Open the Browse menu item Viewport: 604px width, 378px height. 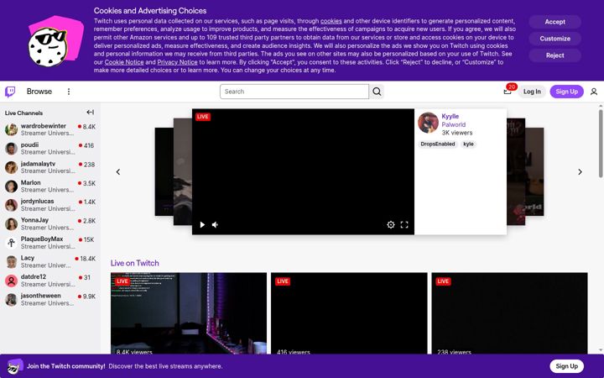click(x=39, y=92)
